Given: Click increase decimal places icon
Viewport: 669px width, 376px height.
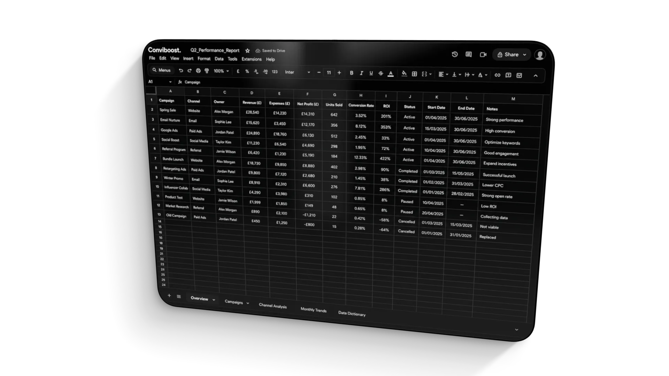Looking at the screenshot, I should click(x=265, y=72).
